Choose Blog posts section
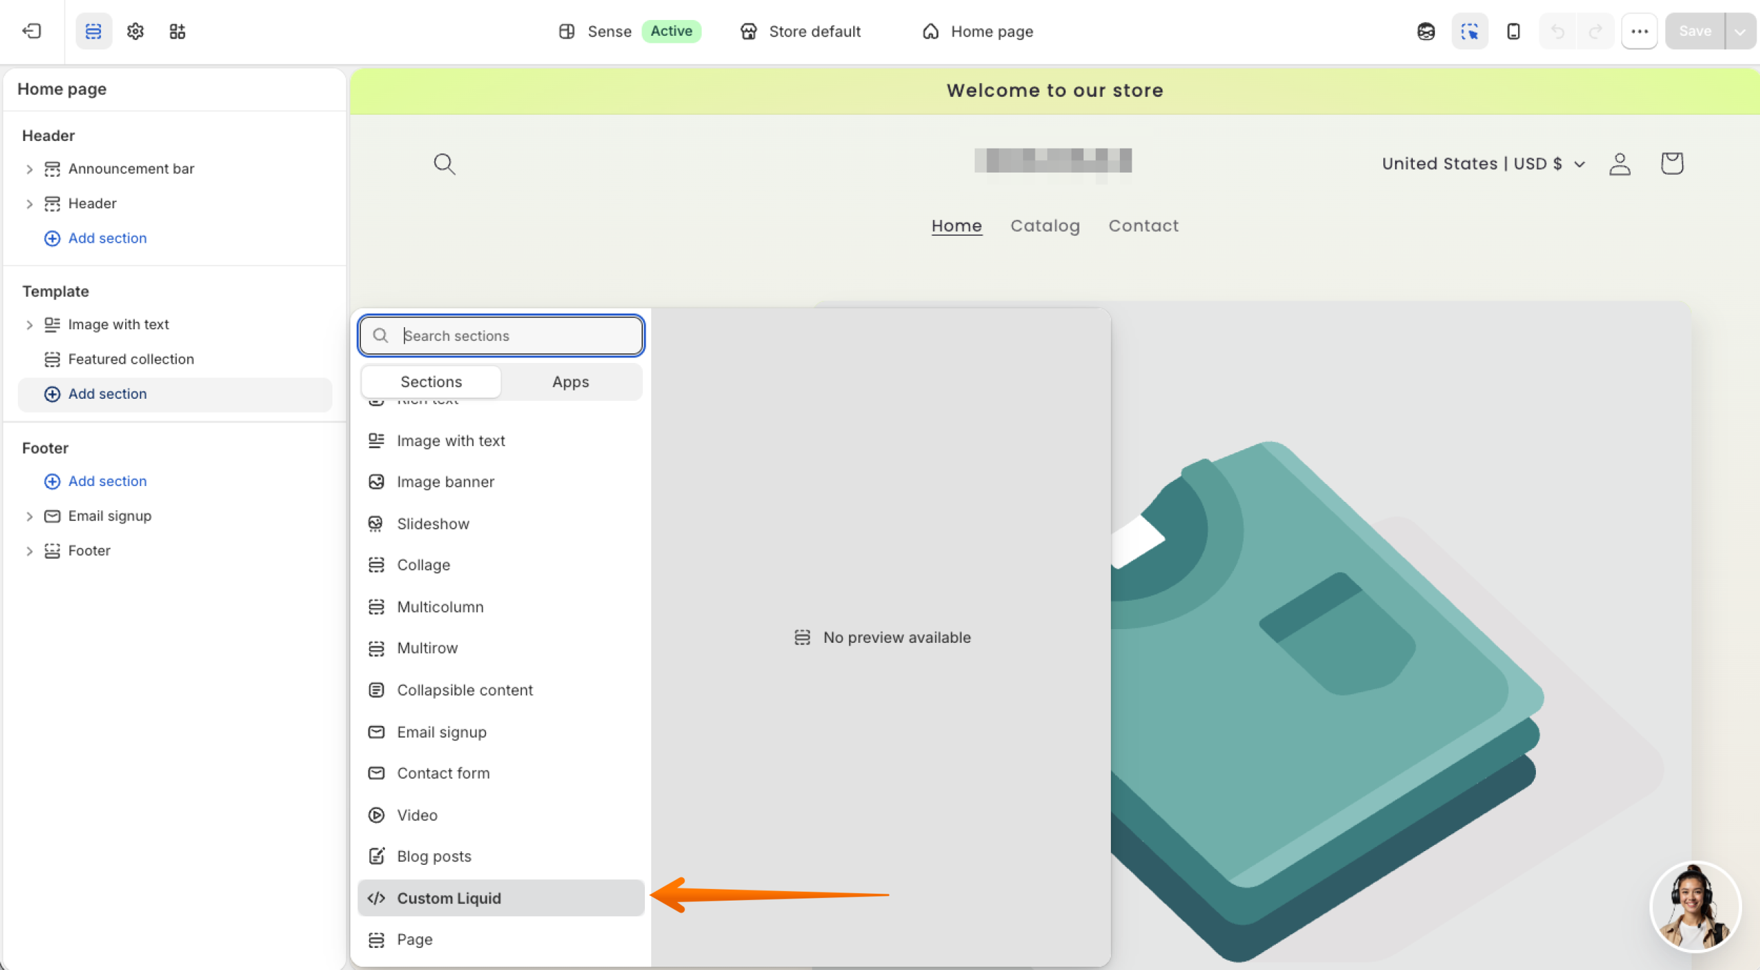Viewport: 1760px width, 970px height. 501,857
